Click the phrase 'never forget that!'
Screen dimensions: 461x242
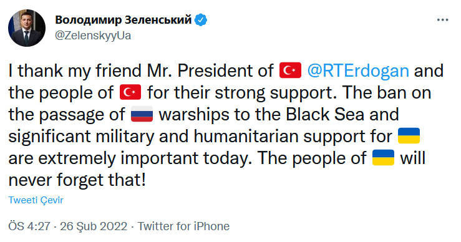[77, 180]
